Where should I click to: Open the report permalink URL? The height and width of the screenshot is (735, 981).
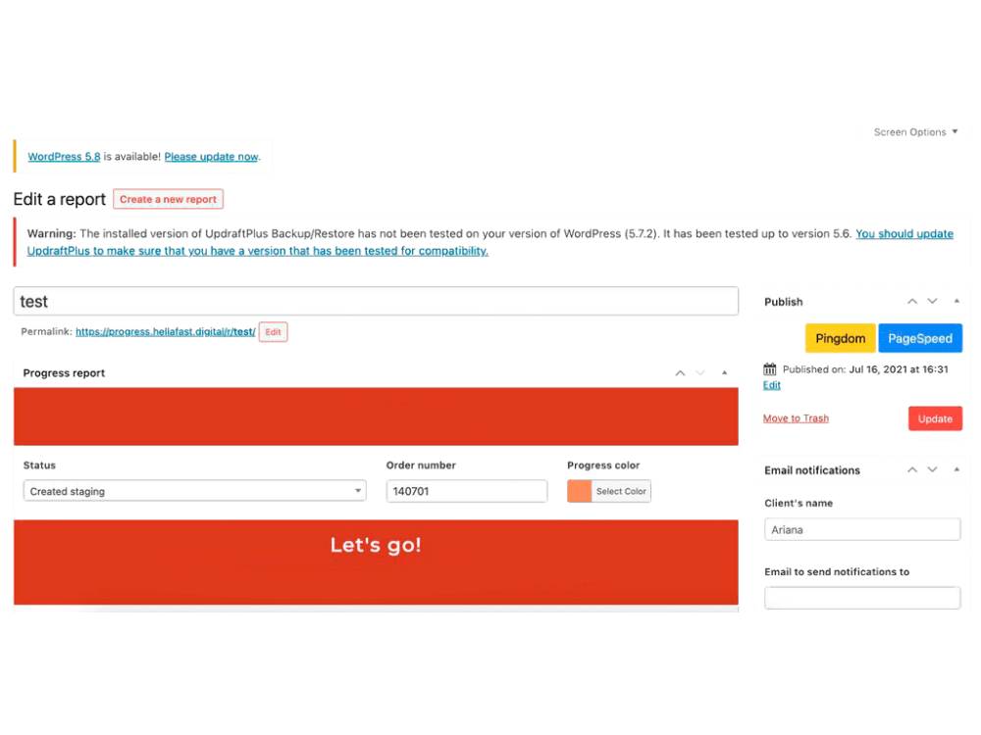(165, 332)
